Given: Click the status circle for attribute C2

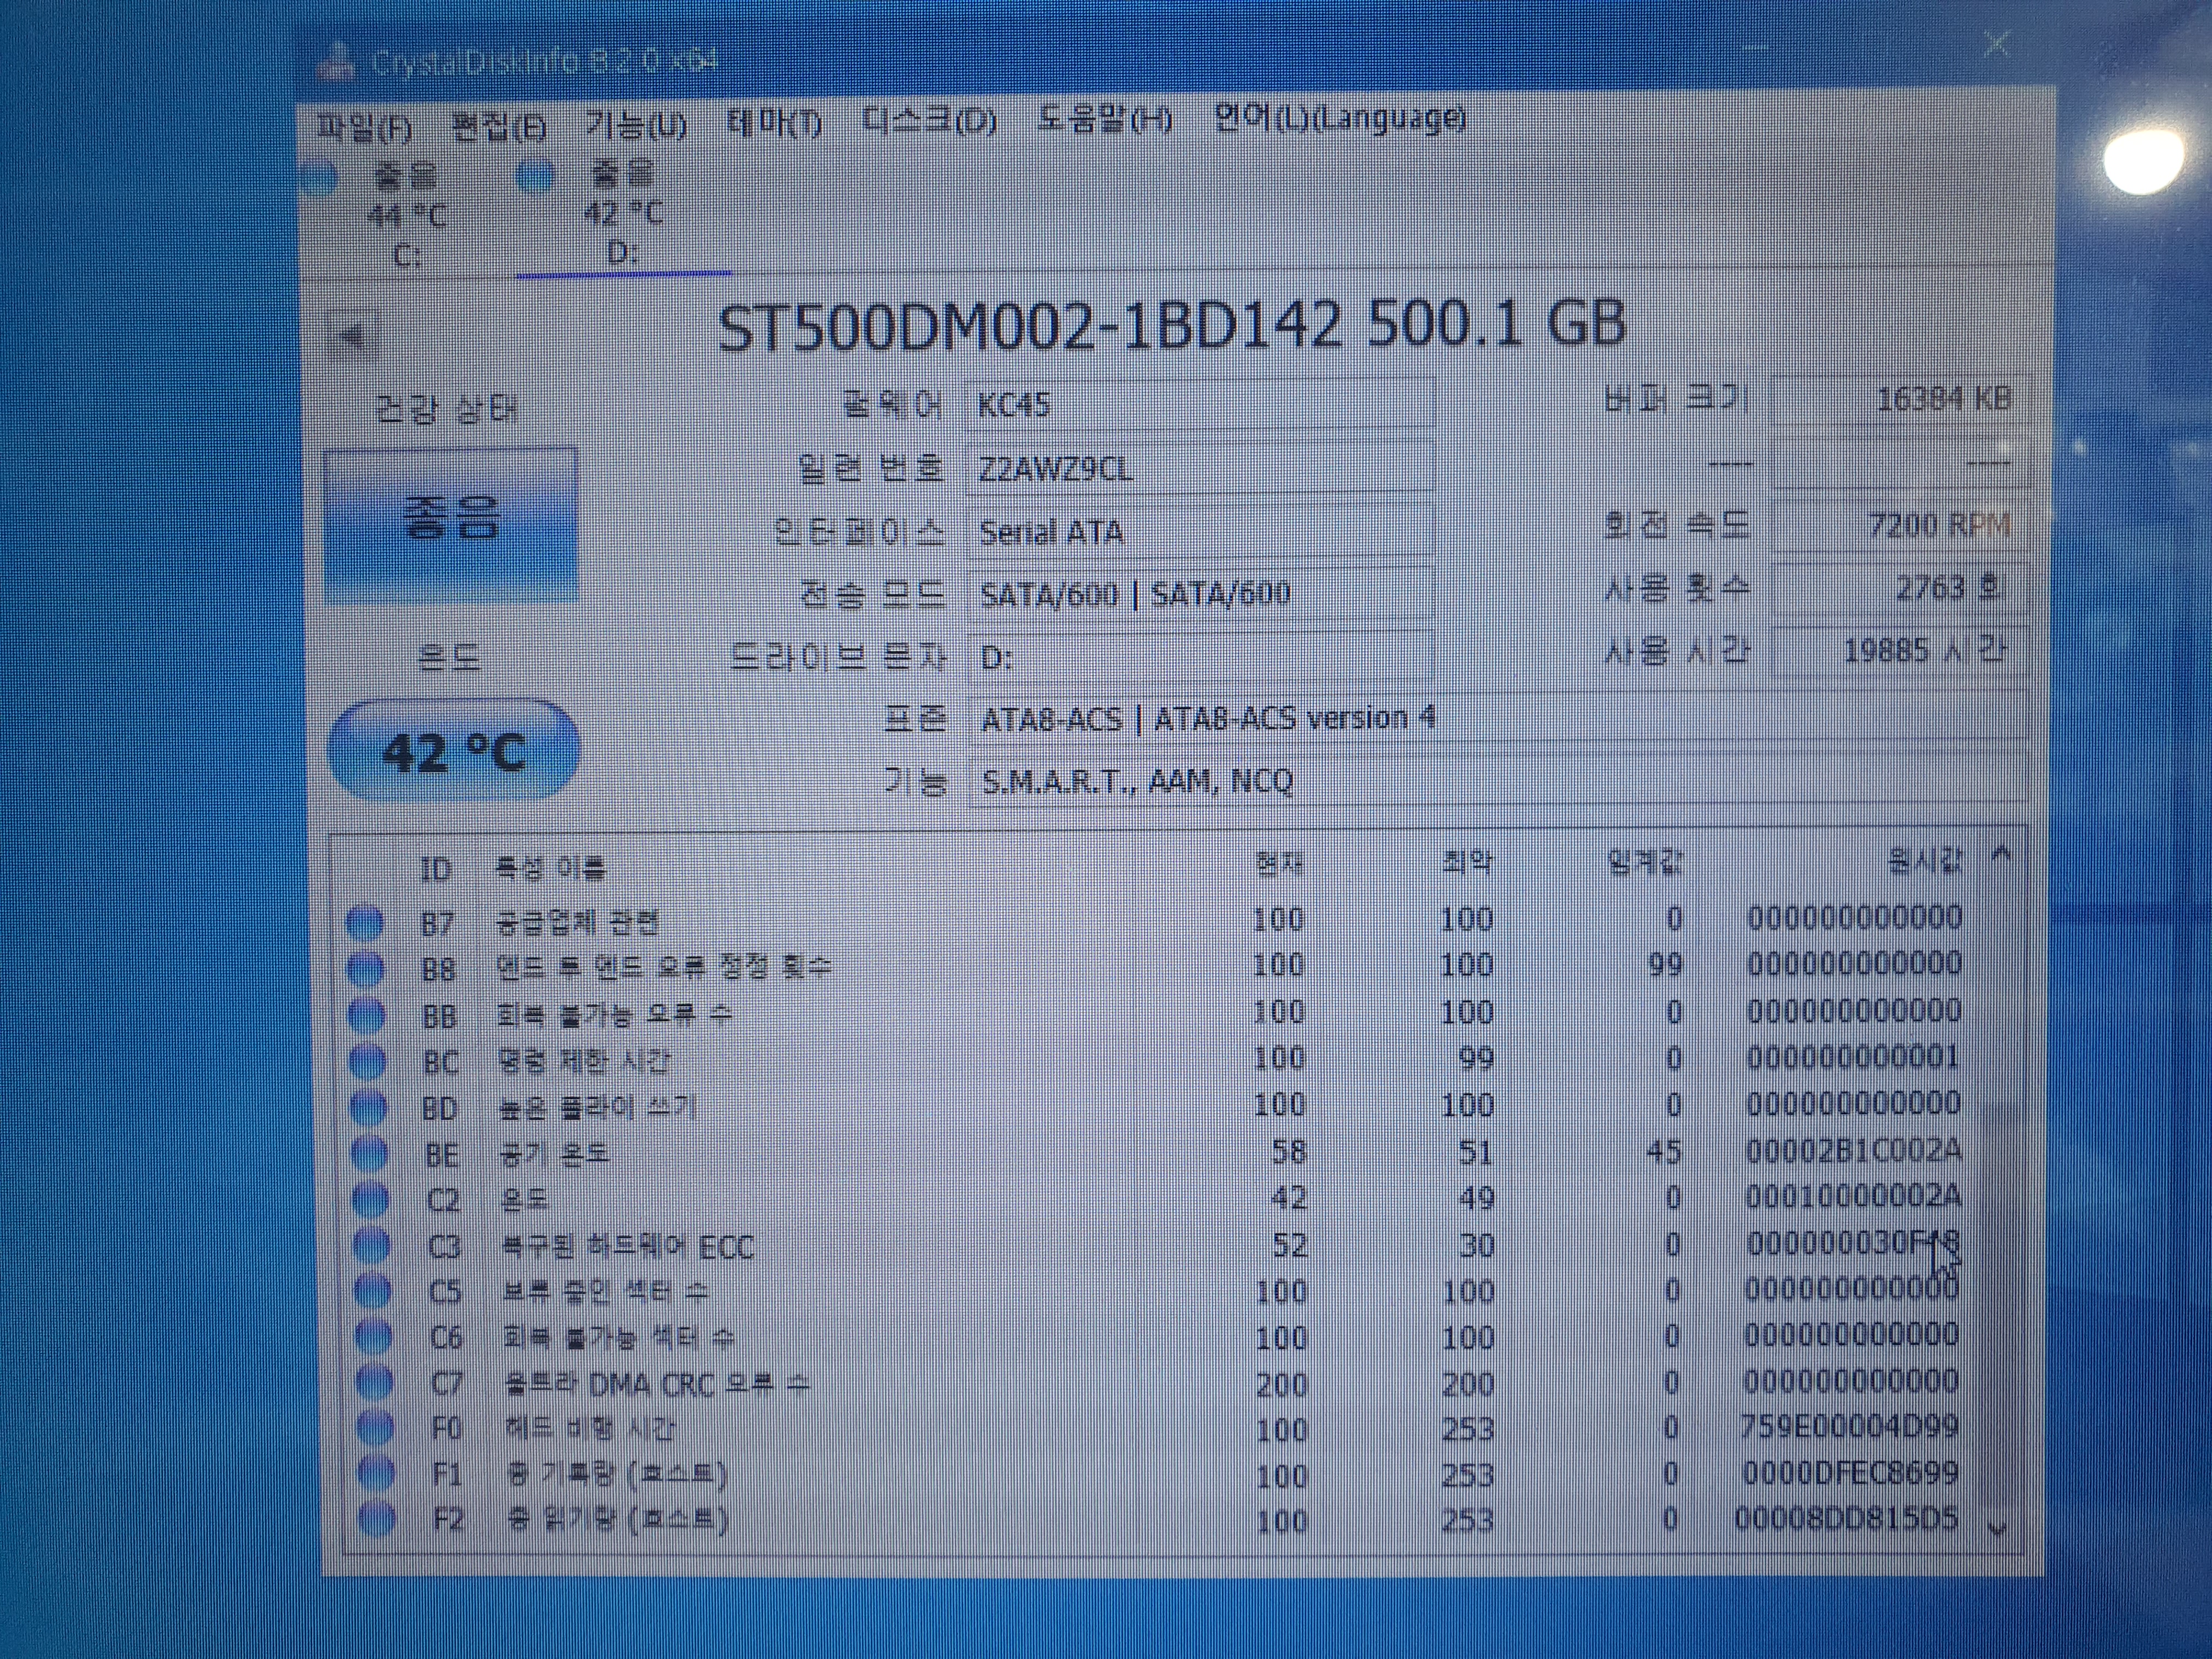Looking at the screenshot, I should tap(370, 1200).
